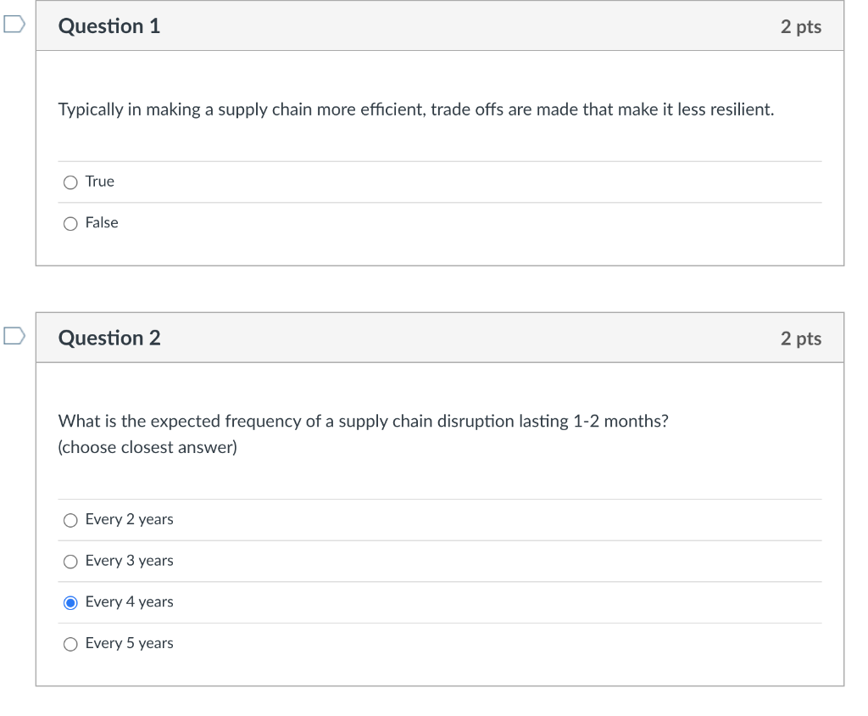Select True for Question 1
This screenshot has height=716, width=868.
[70, 182]
